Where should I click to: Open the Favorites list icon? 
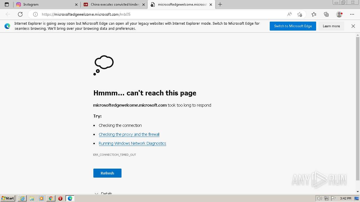click(314, 14)
